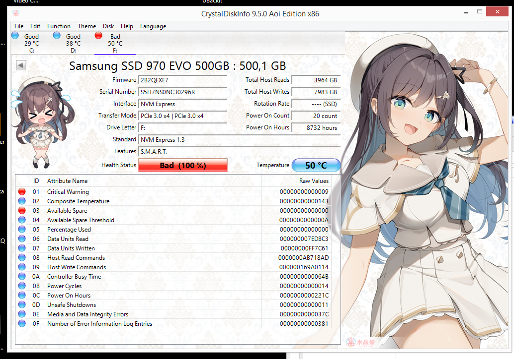Click raw value 00000000000143
Screen dimensions: 514x359
[x=304, y=201]
